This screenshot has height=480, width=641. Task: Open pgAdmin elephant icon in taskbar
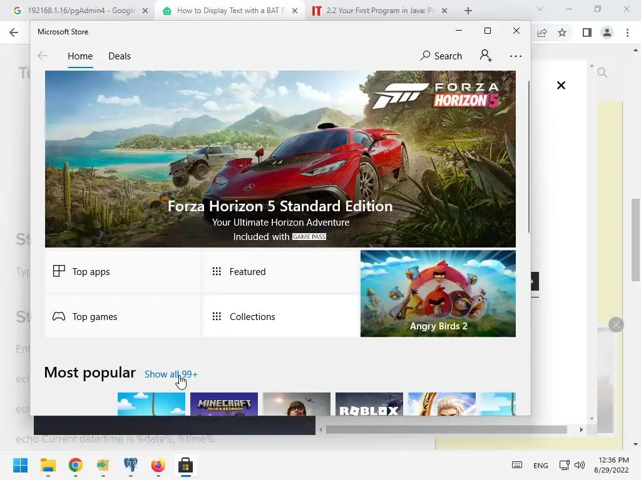point(130,465)
